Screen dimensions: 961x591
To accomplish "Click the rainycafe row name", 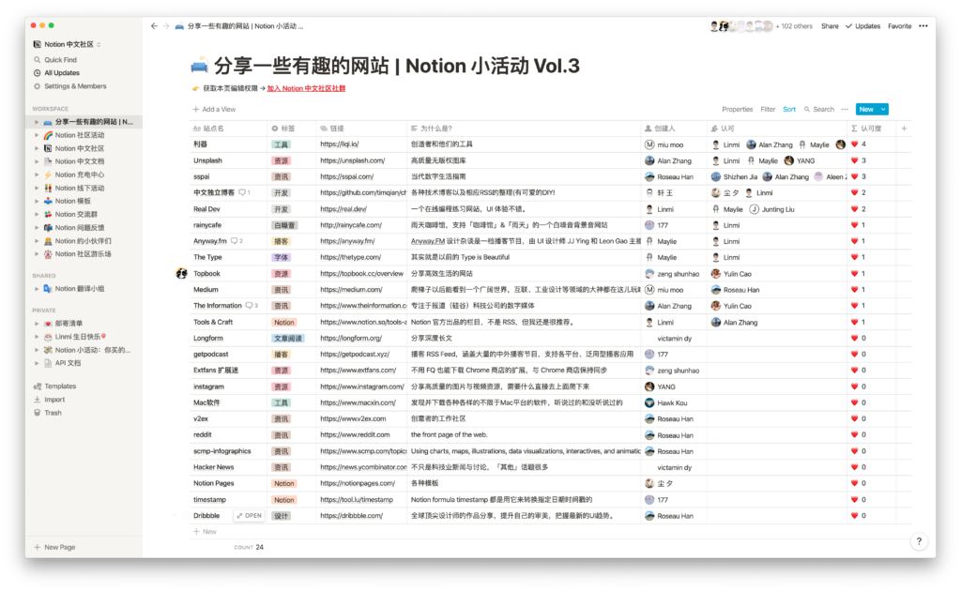I will (x=207, y=225).
